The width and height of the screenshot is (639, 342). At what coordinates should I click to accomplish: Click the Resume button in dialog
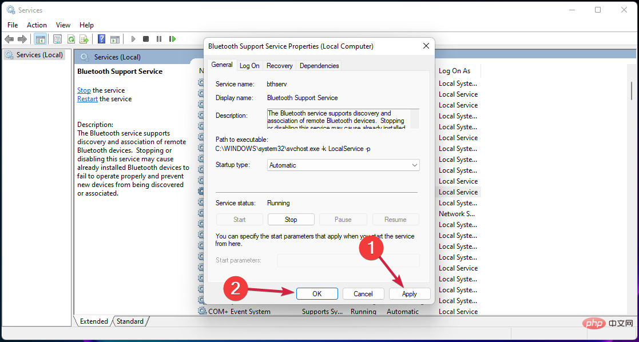(395, 219)
